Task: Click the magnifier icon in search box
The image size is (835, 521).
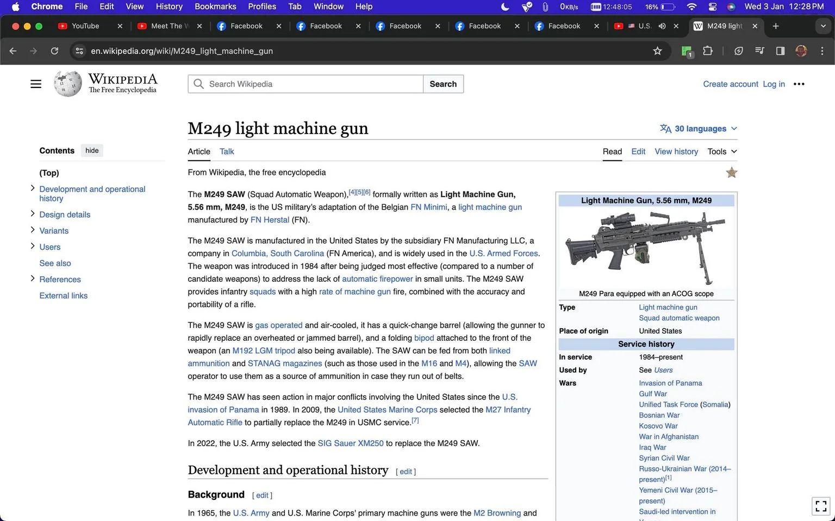Action: click(x=199, y=84)
